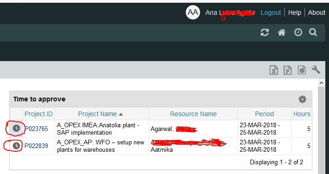329x174 pixels.
Task: Click the search magnifier icon
Action: coord(313,32)
